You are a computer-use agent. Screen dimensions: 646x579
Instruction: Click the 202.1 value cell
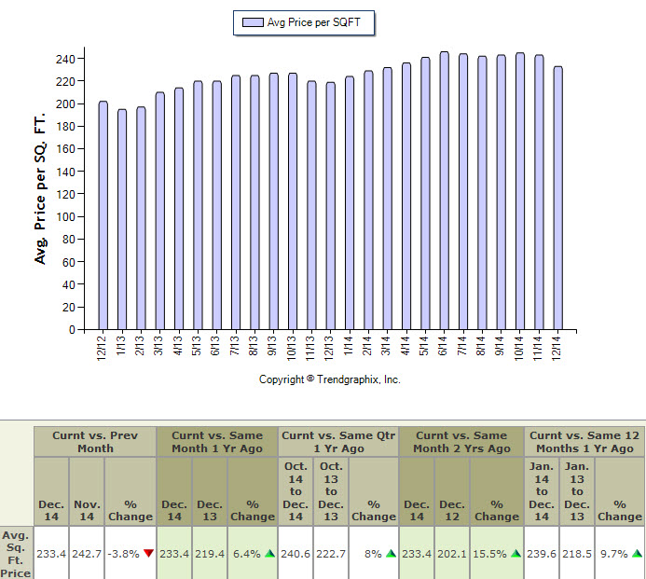click(x=452, y=554)
